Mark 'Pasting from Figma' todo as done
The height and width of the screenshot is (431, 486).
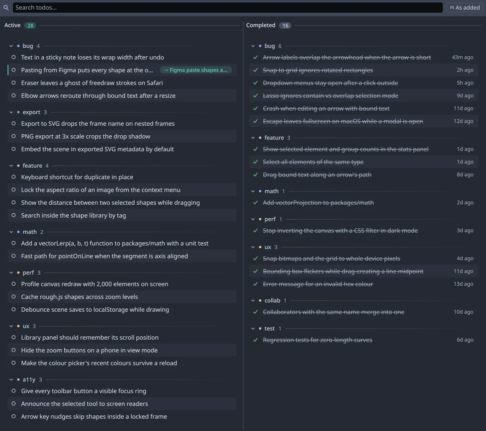14,70
